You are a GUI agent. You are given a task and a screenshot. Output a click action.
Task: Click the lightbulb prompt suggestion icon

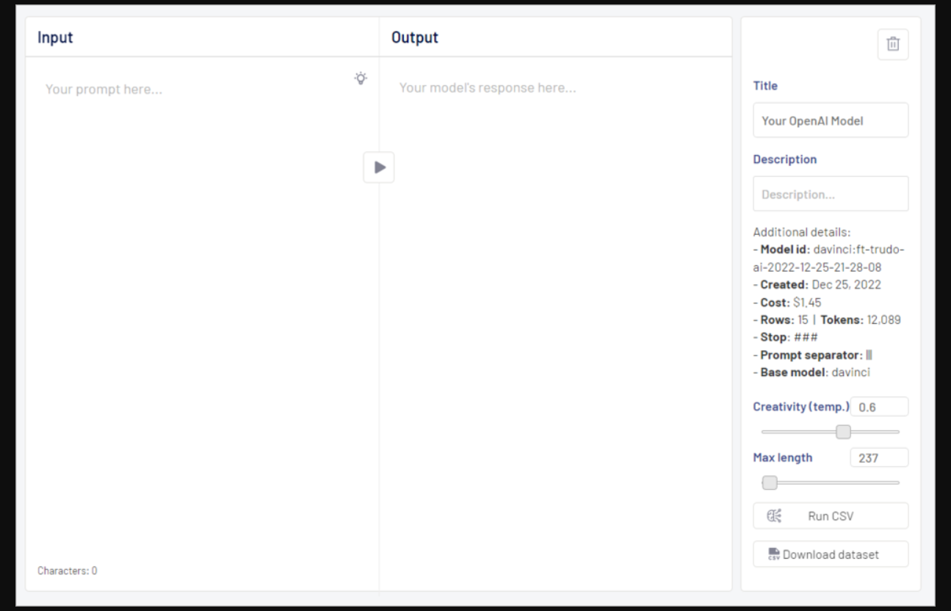[361, 79]
